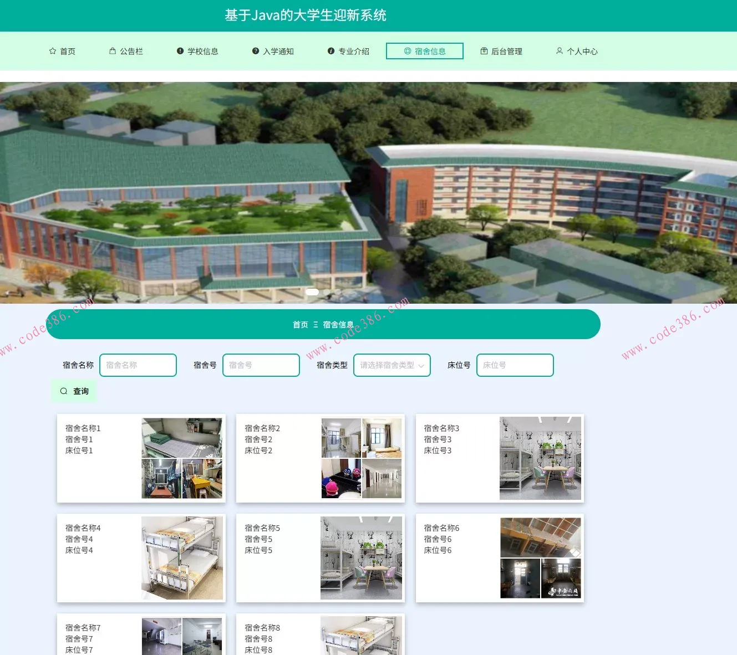Open the 宿舍名称3 dormitory photo
737x655 pixels.
[541, 458]
